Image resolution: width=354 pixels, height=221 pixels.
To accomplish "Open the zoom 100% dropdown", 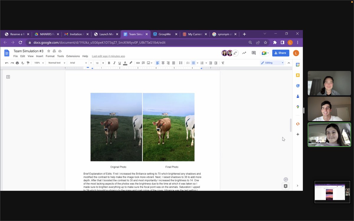I will (39, 63).
